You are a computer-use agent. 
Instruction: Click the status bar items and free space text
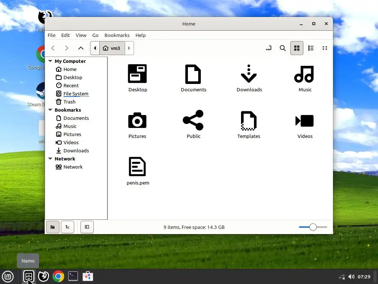point(194,227)
